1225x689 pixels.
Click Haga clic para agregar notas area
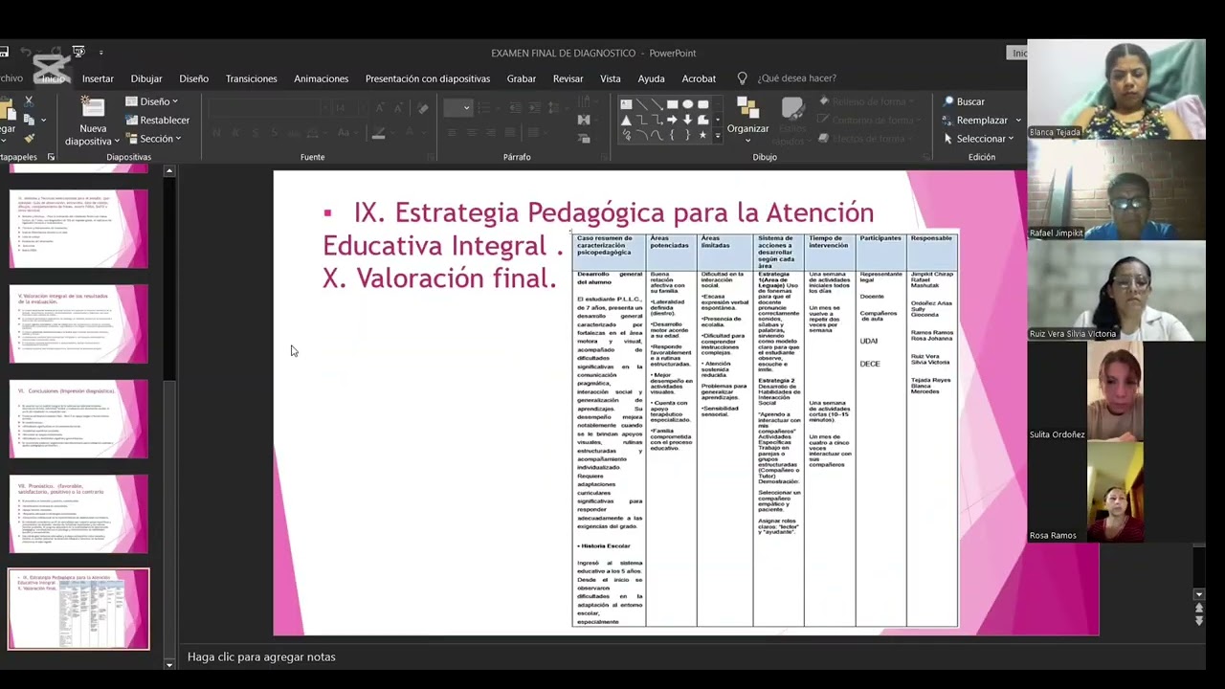(x=261, y=657)
